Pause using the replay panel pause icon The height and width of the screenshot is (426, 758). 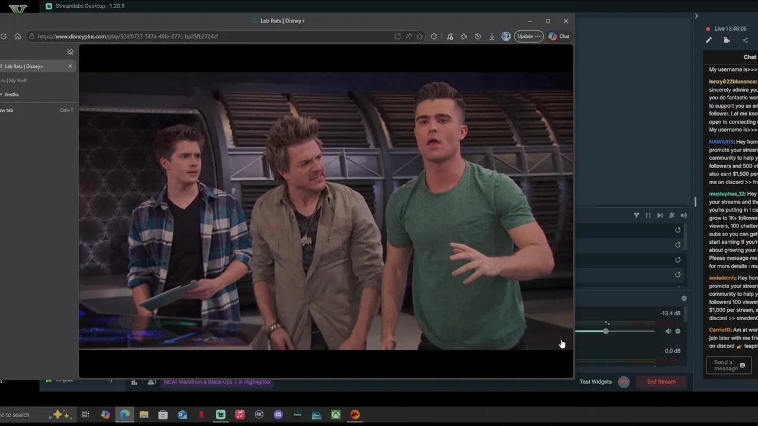click(648, 215)
